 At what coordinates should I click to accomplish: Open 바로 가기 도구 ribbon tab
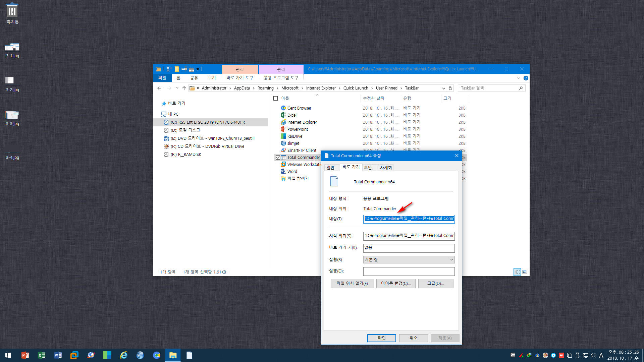tap(239, 78)
